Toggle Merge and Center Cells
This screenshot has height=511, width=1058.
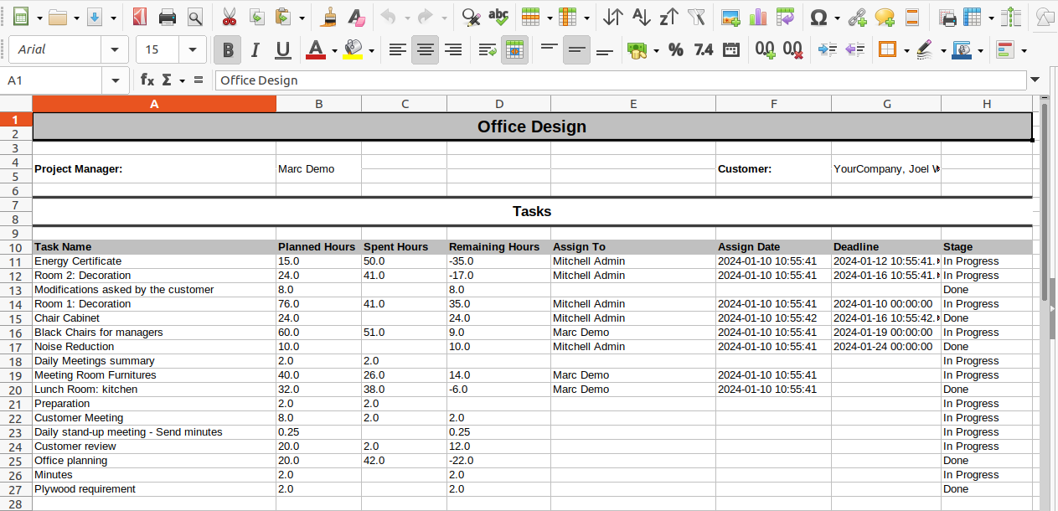coord(515,50)
